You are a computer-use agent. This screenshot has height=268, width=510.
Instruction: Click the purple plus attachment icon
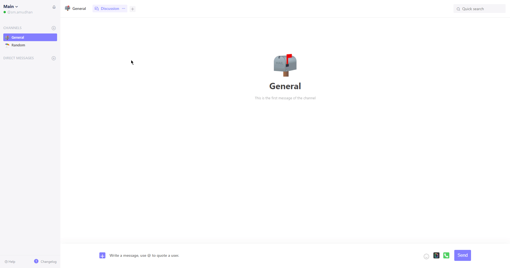(x=102, y=255)
